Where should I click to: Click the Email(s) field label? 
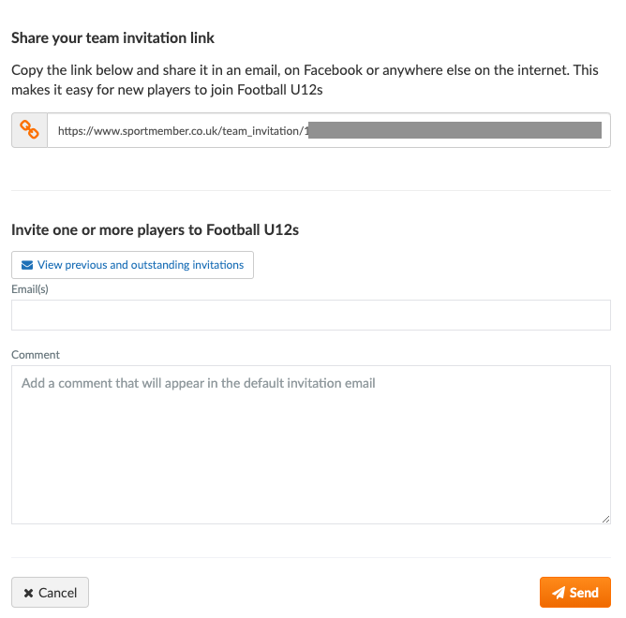pyautogui.click(x=30, y=289)
